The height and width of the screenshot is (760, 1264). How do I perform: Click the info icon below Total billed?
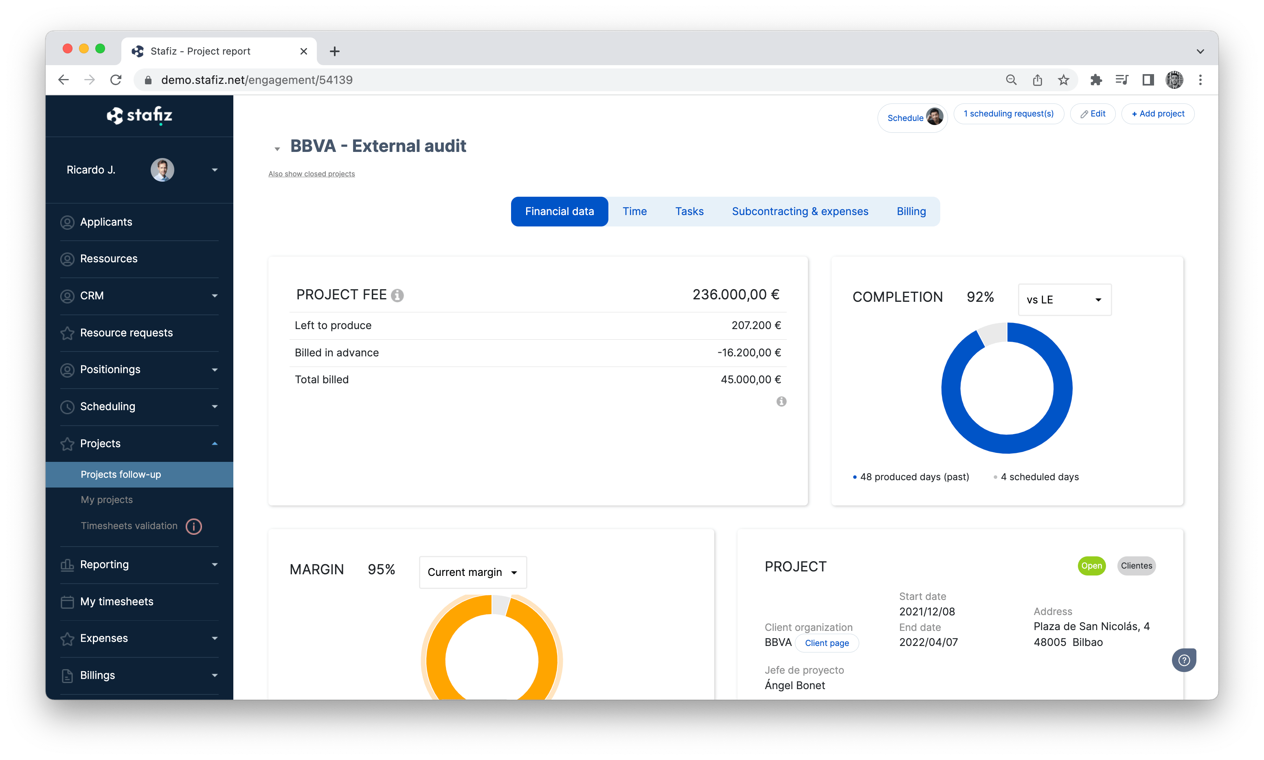tap(781, 402)
